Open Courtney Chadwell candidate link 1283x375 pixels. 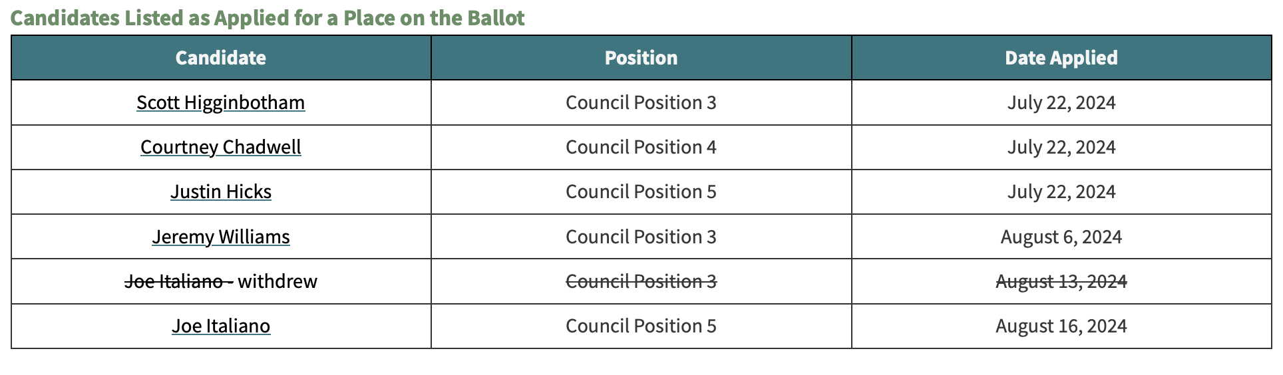(x=220, y=147)
